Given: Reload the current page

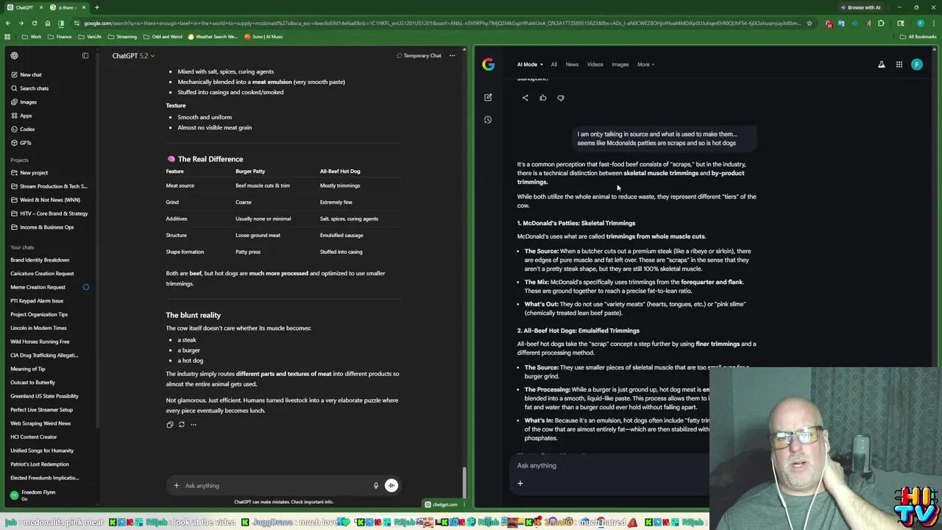Looking at the screenshot, I should (x=35, y=23).
